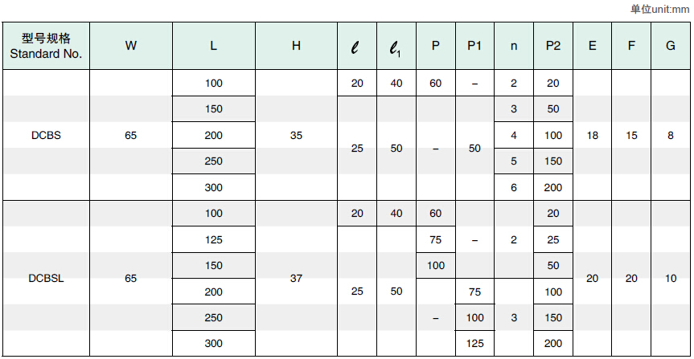Select the E column header
The height and width of the screenshot is (359, 694).
(593, 46)
